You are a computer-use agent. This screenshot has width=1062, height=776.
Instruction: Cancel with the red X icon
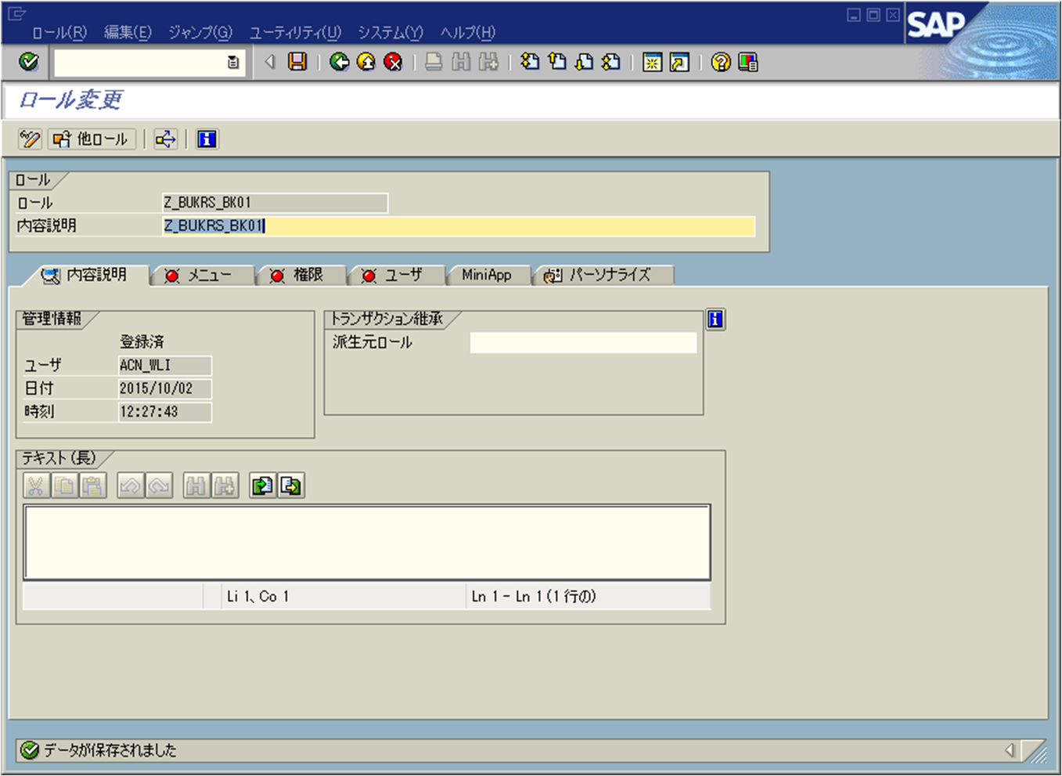click(394, 63)
